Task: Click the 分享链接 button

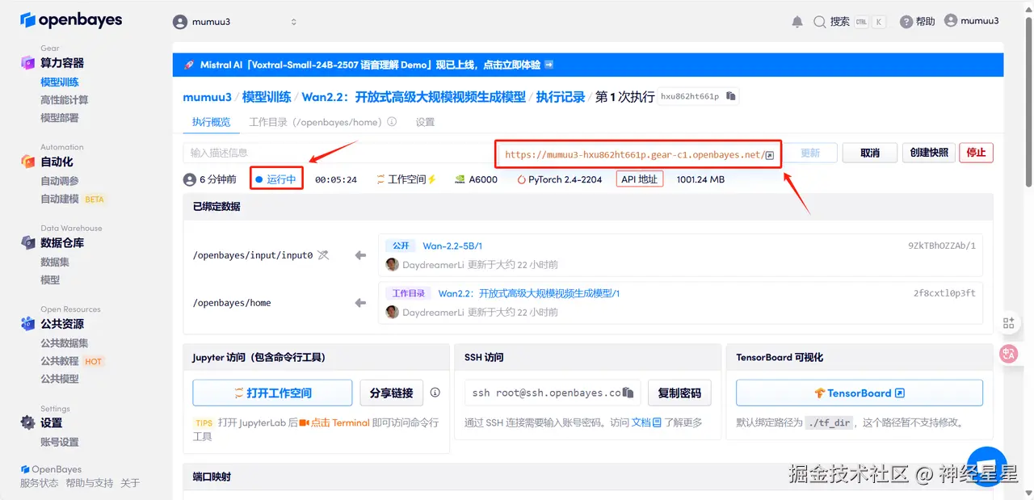Action: coord(392,393)
